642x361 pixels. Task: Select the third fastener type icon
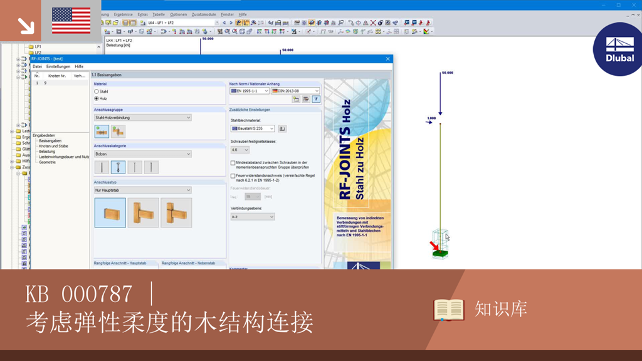[134, 167]
